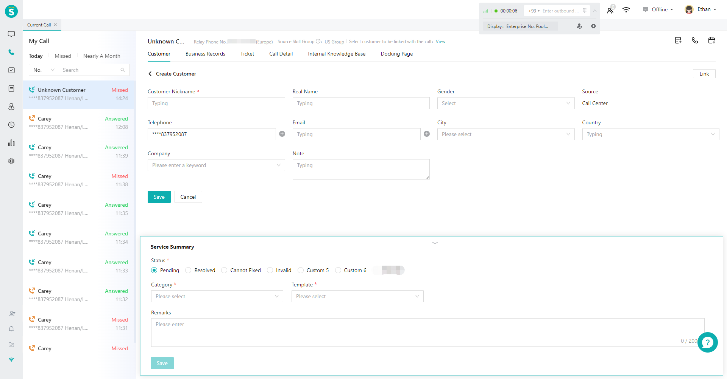Add another telephone number plus icon

[282, 134]
